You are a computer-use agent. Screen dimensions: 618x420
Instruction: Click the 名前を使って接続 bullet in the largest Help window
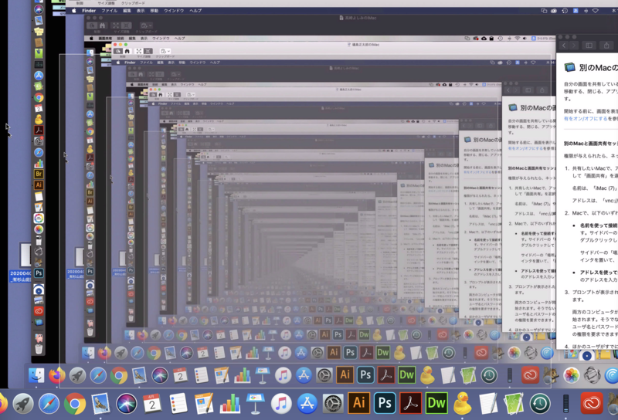click(599, 225)
